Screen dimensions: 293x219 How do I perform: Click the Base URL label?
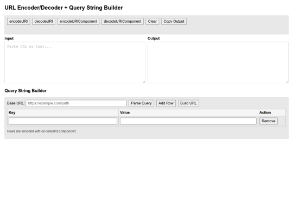(16, 103)
